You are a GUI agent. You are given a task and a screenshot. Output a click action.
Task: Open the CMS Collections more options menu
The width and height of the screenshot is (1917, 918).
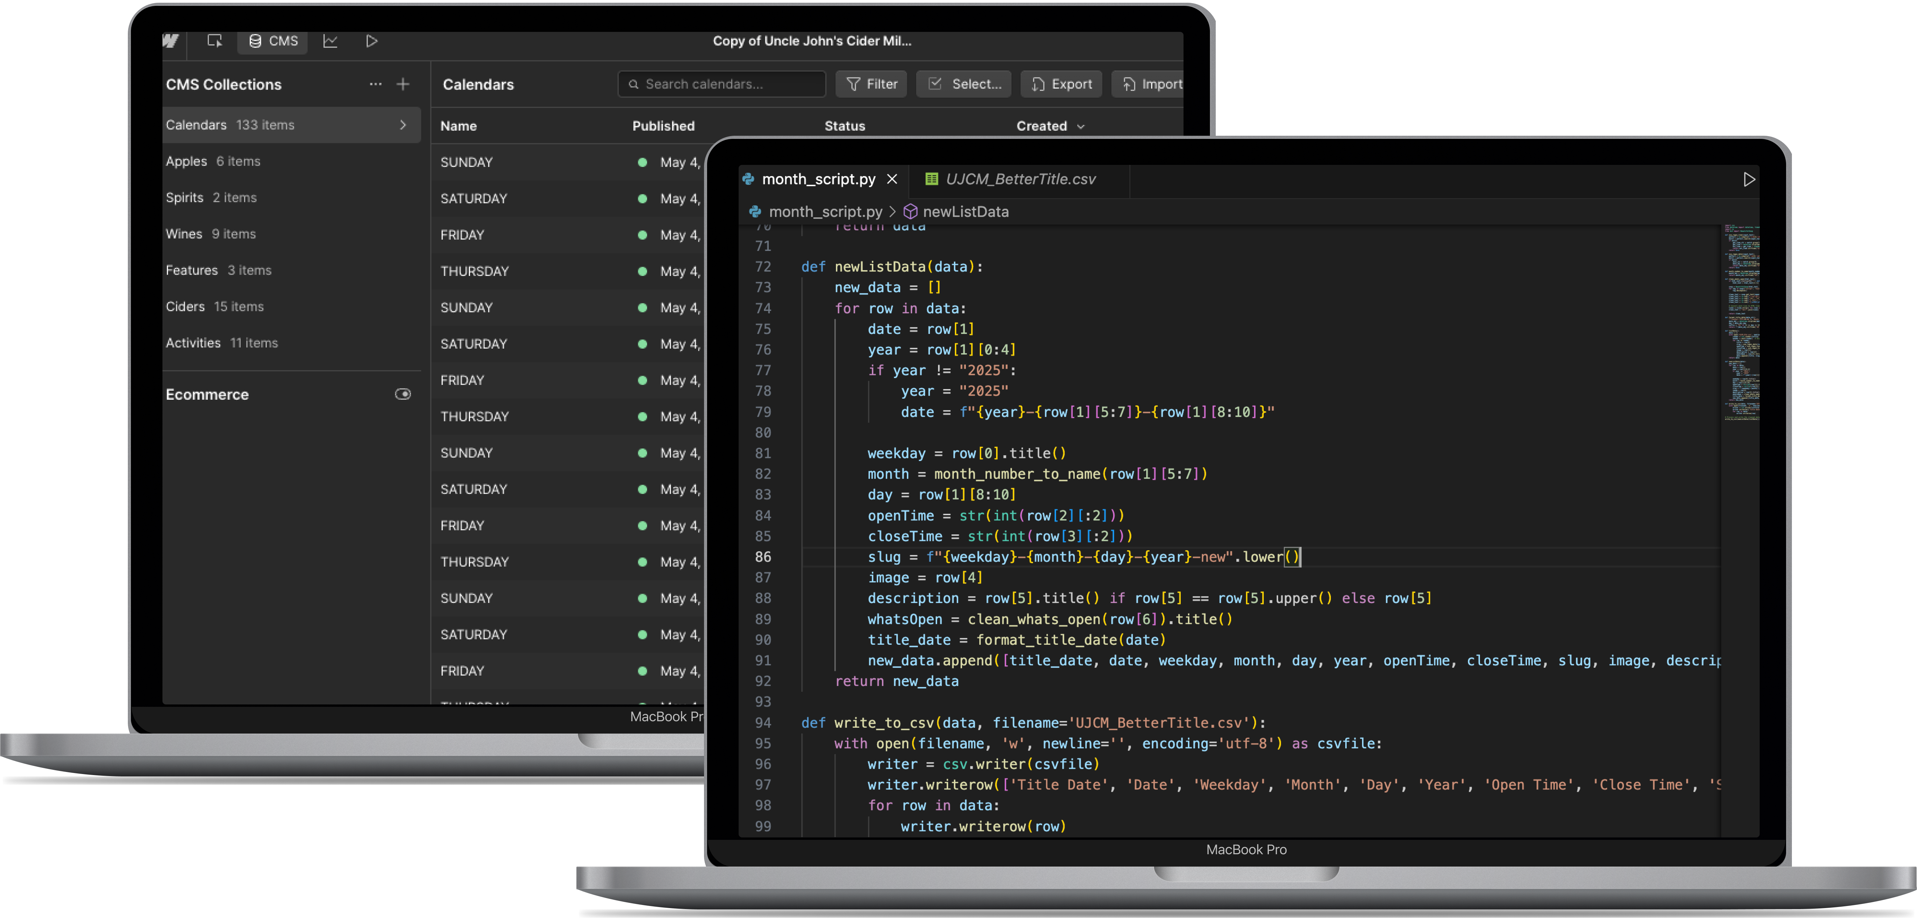pos(375,84)
